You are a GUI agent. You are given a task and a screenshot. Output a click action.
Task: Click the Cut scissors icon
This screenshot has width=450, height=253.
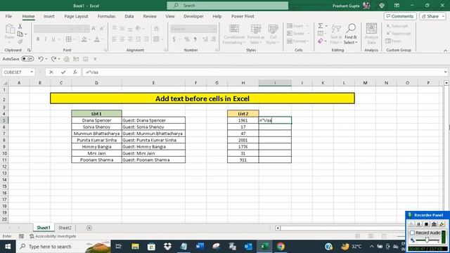(20, 27)
